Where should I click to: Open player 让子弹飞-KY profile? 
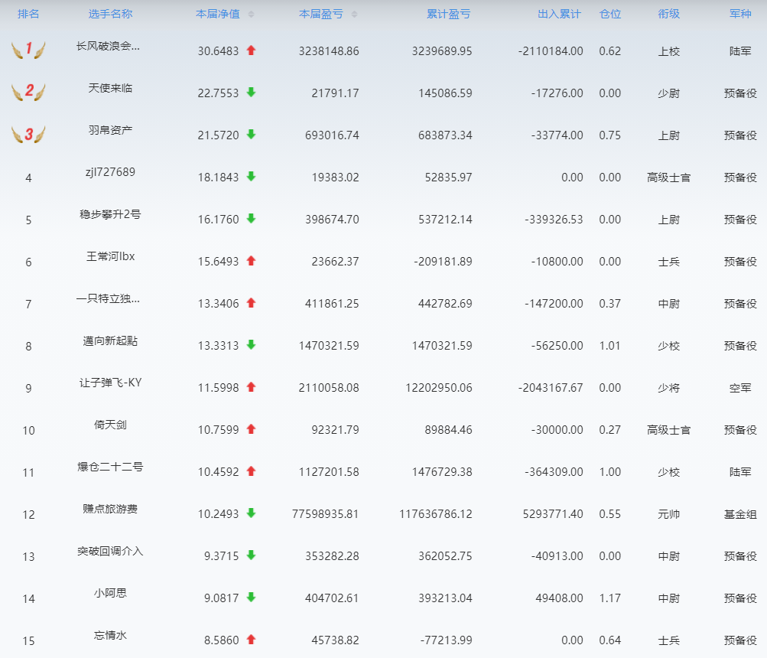click(110, 383)
